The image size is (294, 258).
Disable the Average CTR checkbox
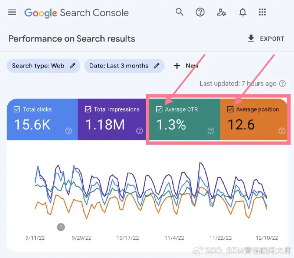click(x=159, y=109)
